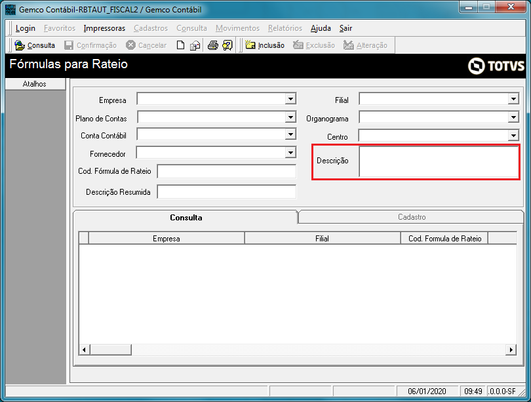Click the Cancelar toolbar icon
531x402 pixels.
point(130,45)
